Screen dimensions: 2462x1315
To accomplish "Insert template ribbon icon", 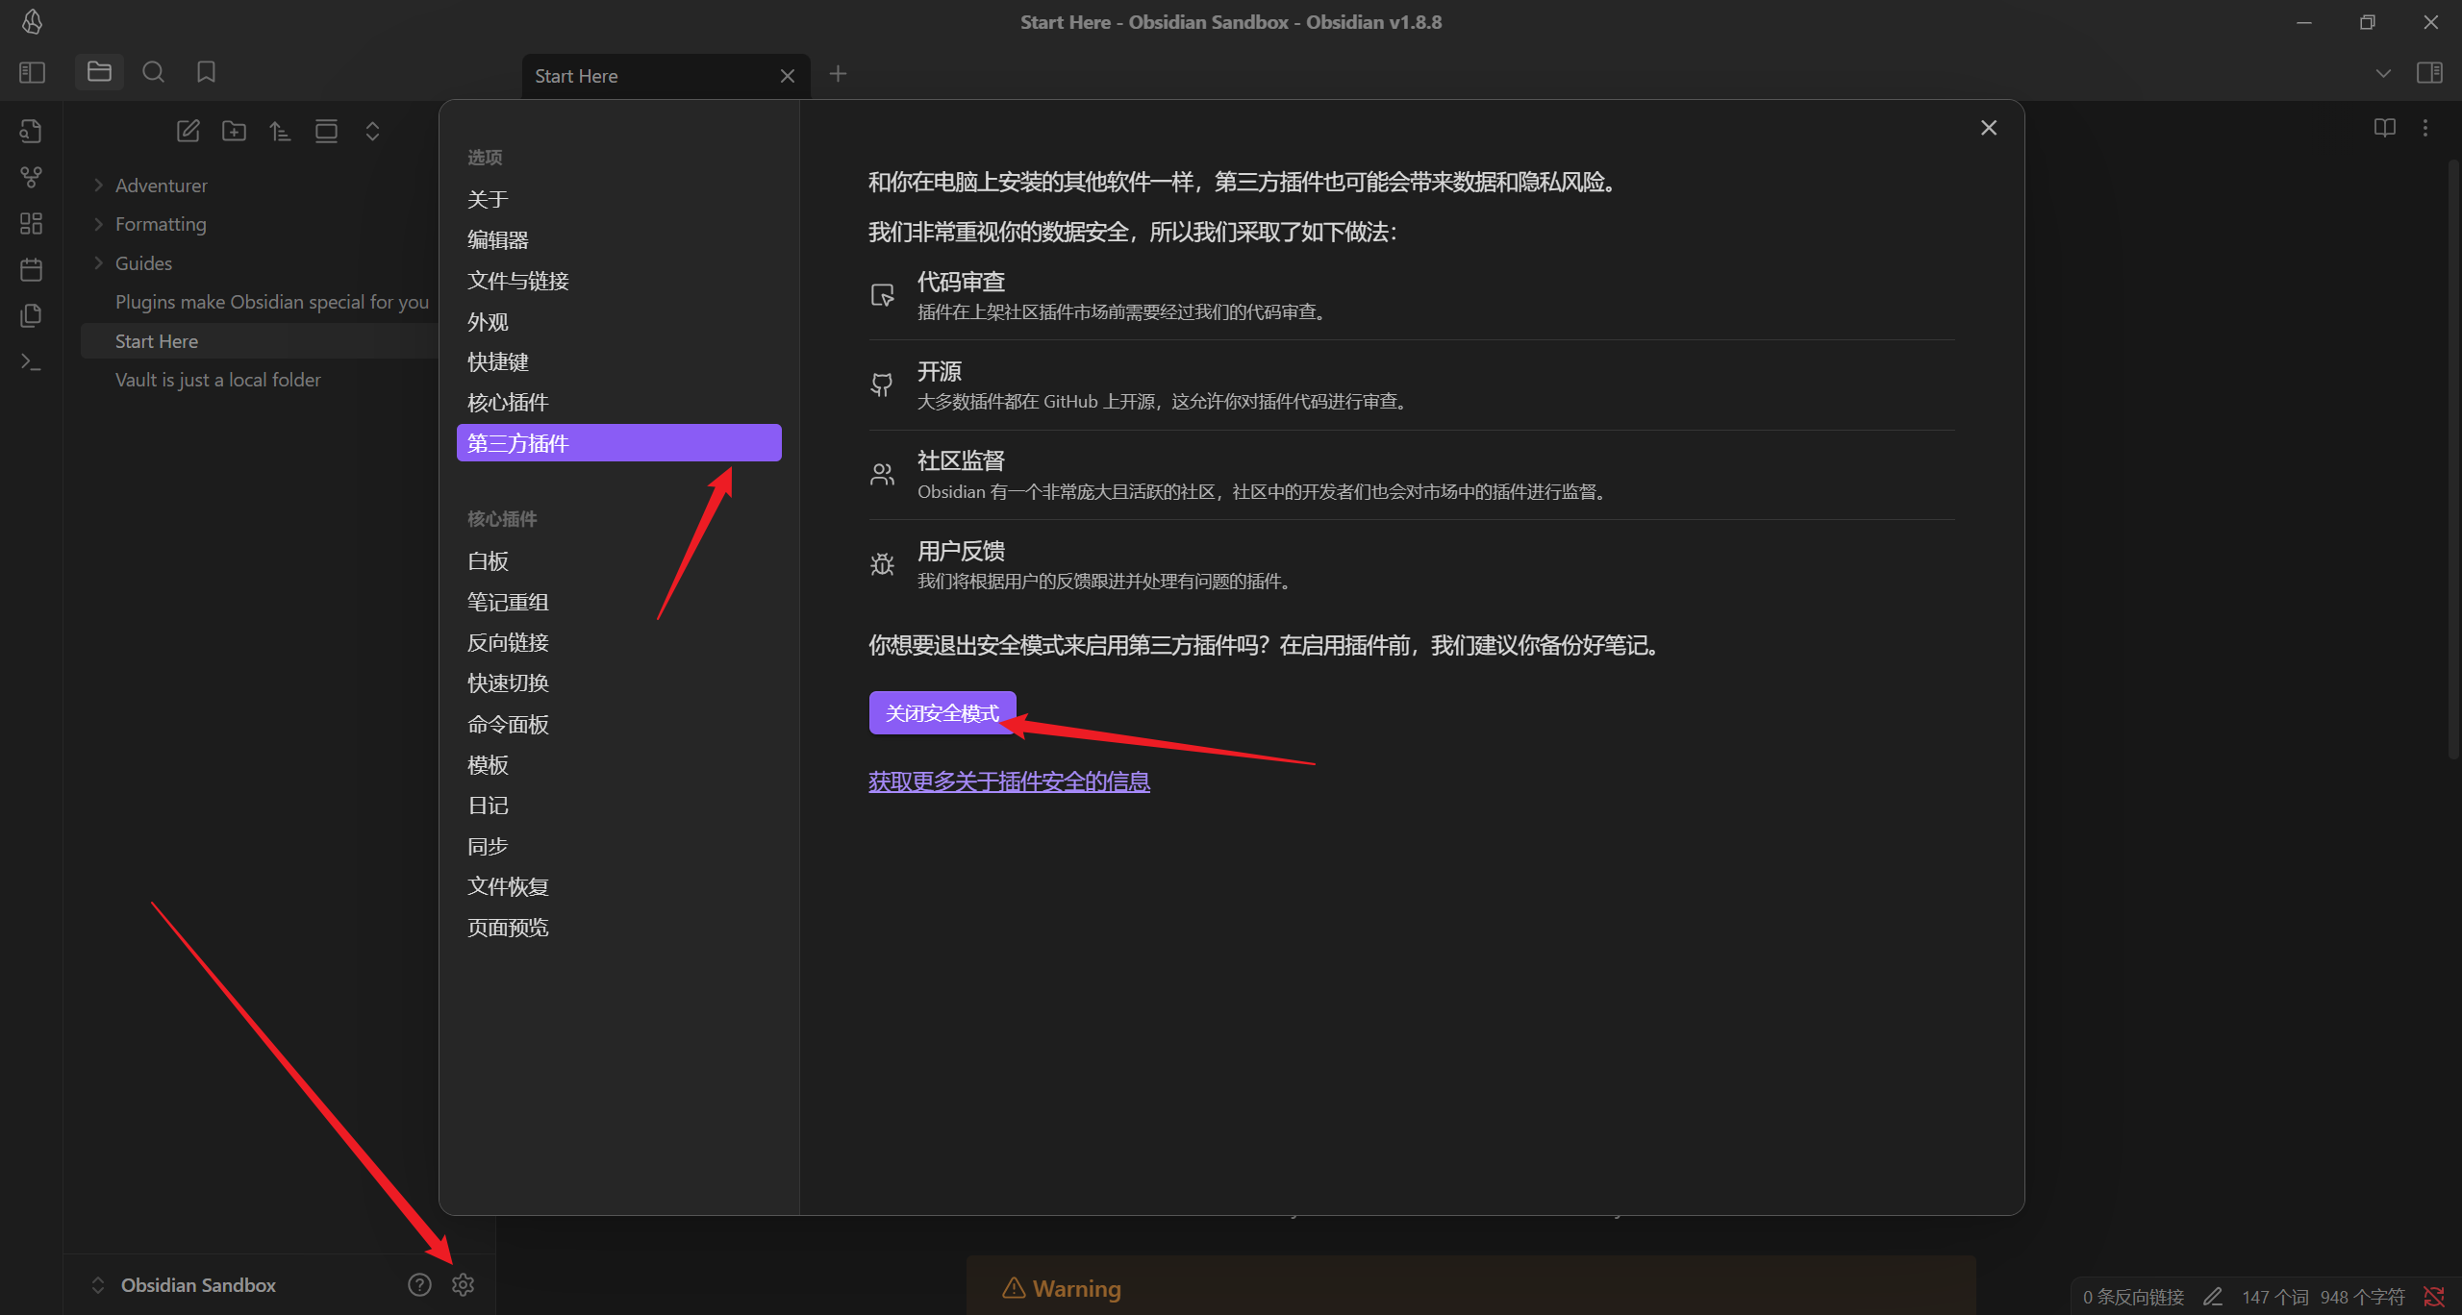I will tap(32, 315).
